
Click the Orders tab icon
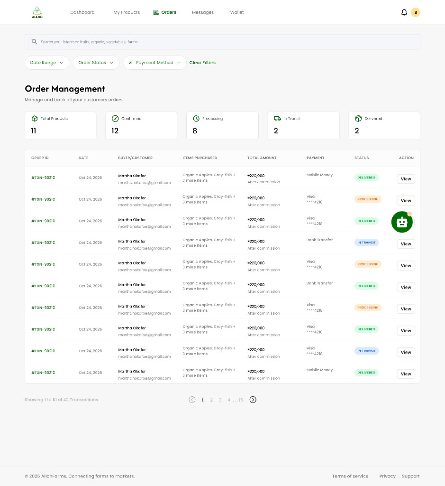coord(156,12)
